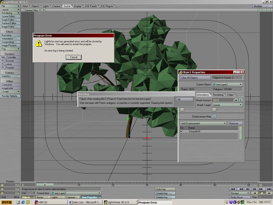Click the Item Properties button
Screen dimensions: 273x205
click(x=91, y=197)
